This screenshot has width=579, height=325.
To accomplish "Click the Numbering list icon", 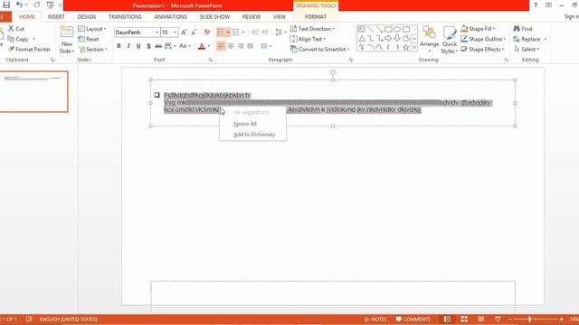I will 236,32.
